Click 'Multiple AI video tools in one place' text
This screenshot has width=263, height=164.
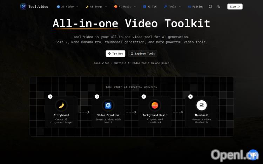141,63
